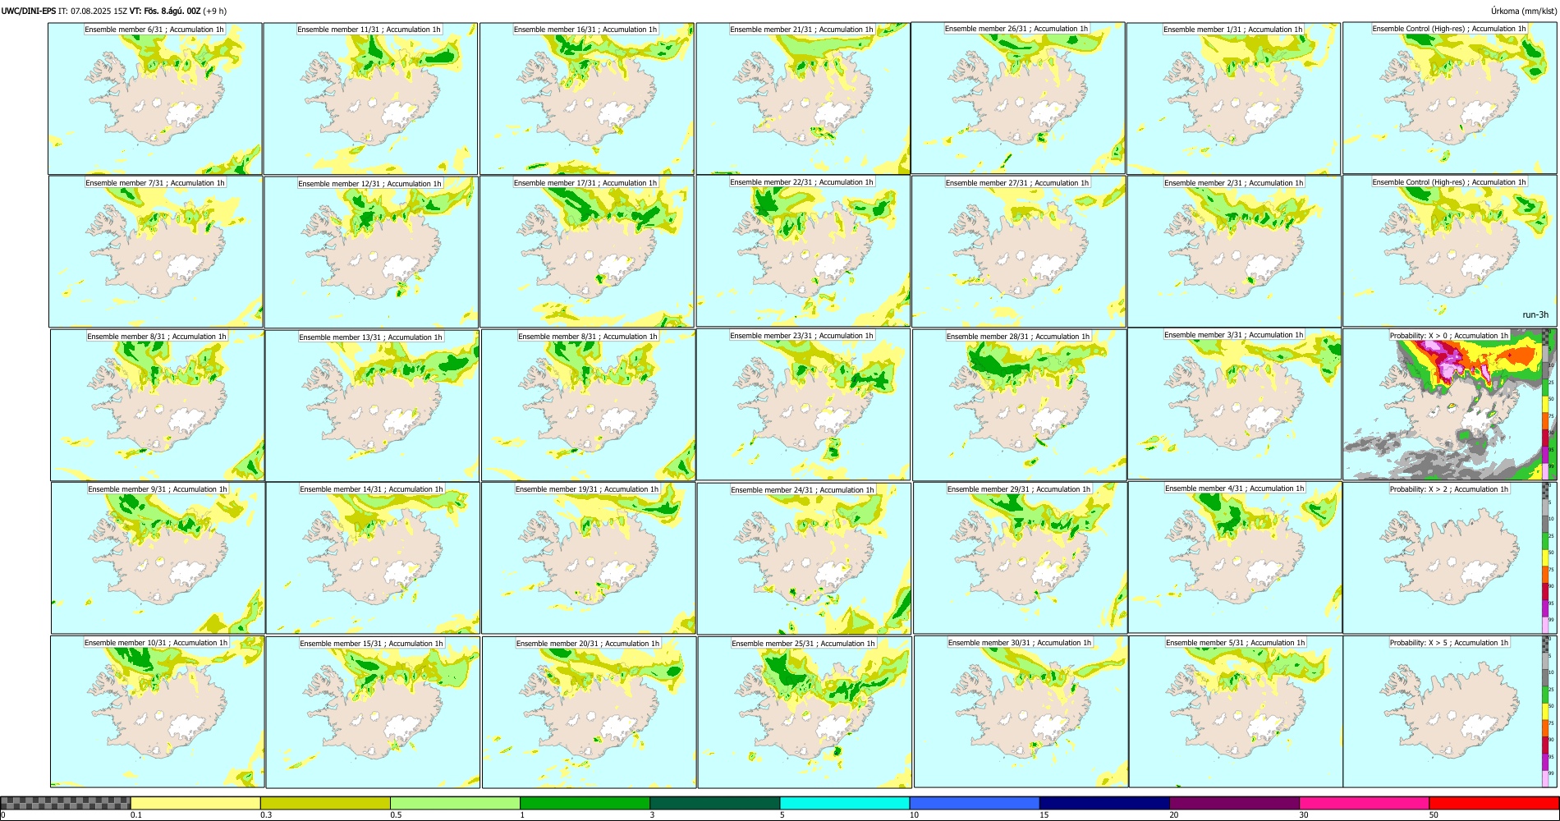Click the light green 0.5–1 legend swatch
Viewport: 1560px width, 821px height.
click(455, 803)
